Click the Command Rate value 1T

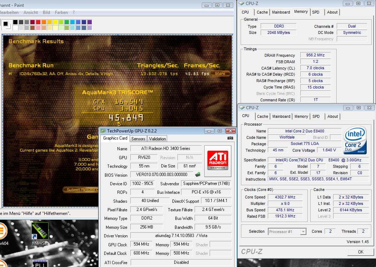pos(315,100)
